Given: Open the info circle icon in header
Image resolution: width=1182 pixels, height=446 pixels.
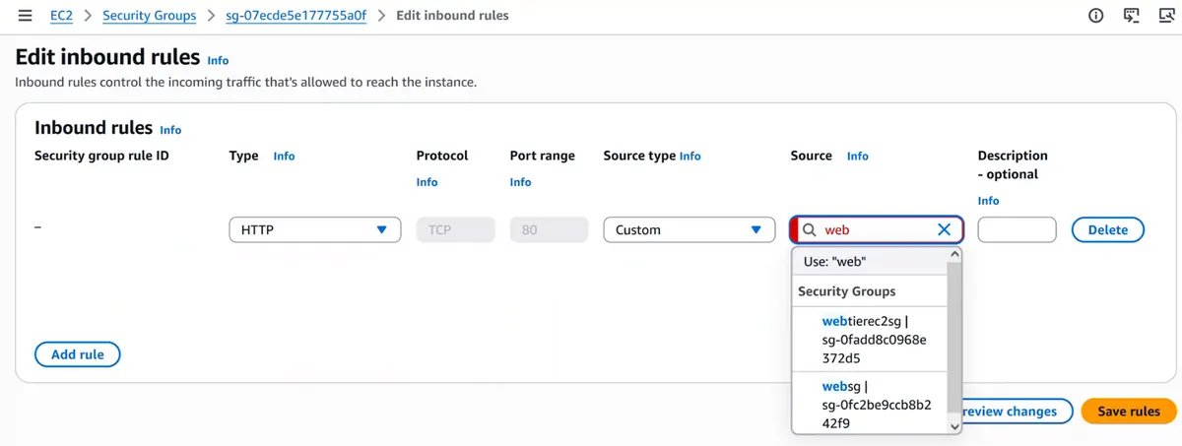Looking at the screenshot, I should tap(1095, 16).
